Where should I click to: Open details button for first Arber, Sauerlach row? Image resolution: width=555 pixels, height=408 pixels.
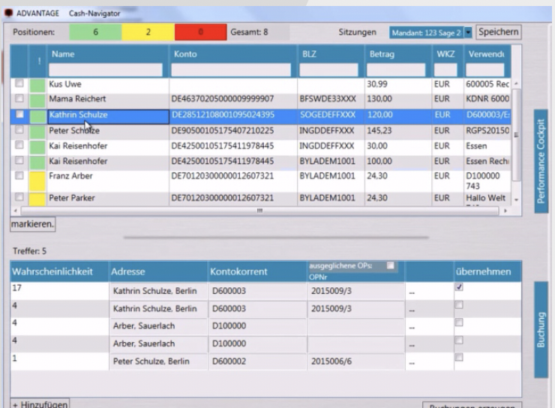(x=412, y=327)
